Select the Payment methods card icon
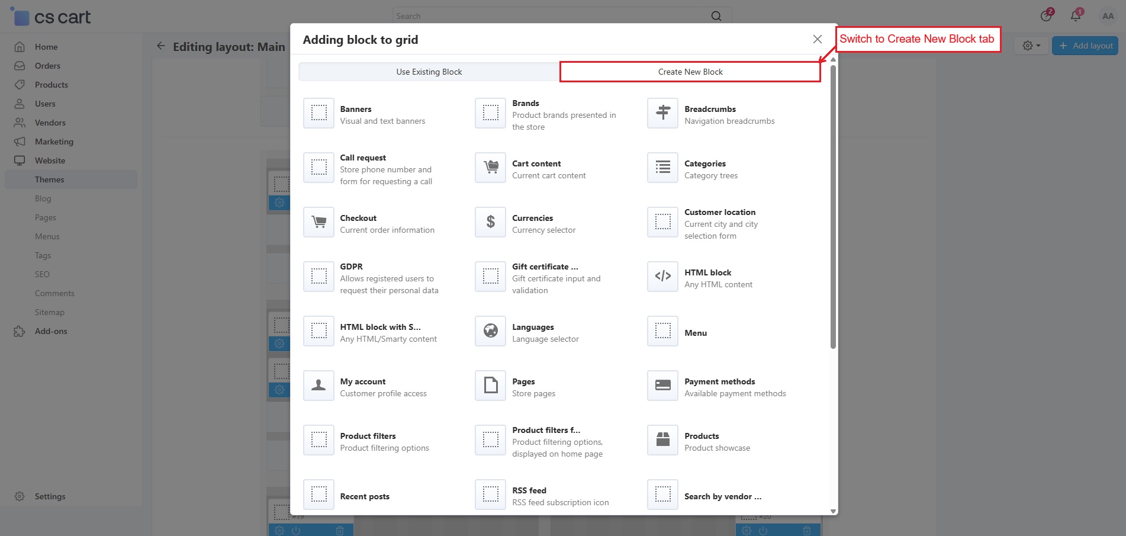 pos(662,386)
